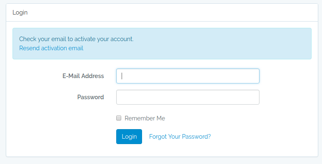322x164 pixels.
Task: Click the Login panel header title
Action: pyautogui.click(x=20, y=12)
